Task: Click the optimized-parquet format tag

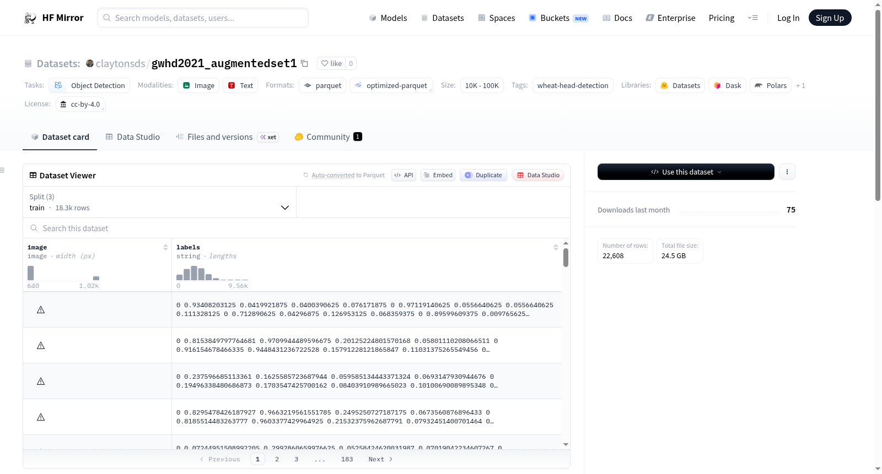Action: click(x=391, y=85)
